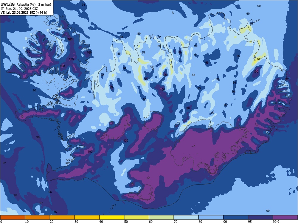Viewport: 298px width, 224px height.
Task: Select the purple above-99.9 legend swatch
Action: coord(285,217)
